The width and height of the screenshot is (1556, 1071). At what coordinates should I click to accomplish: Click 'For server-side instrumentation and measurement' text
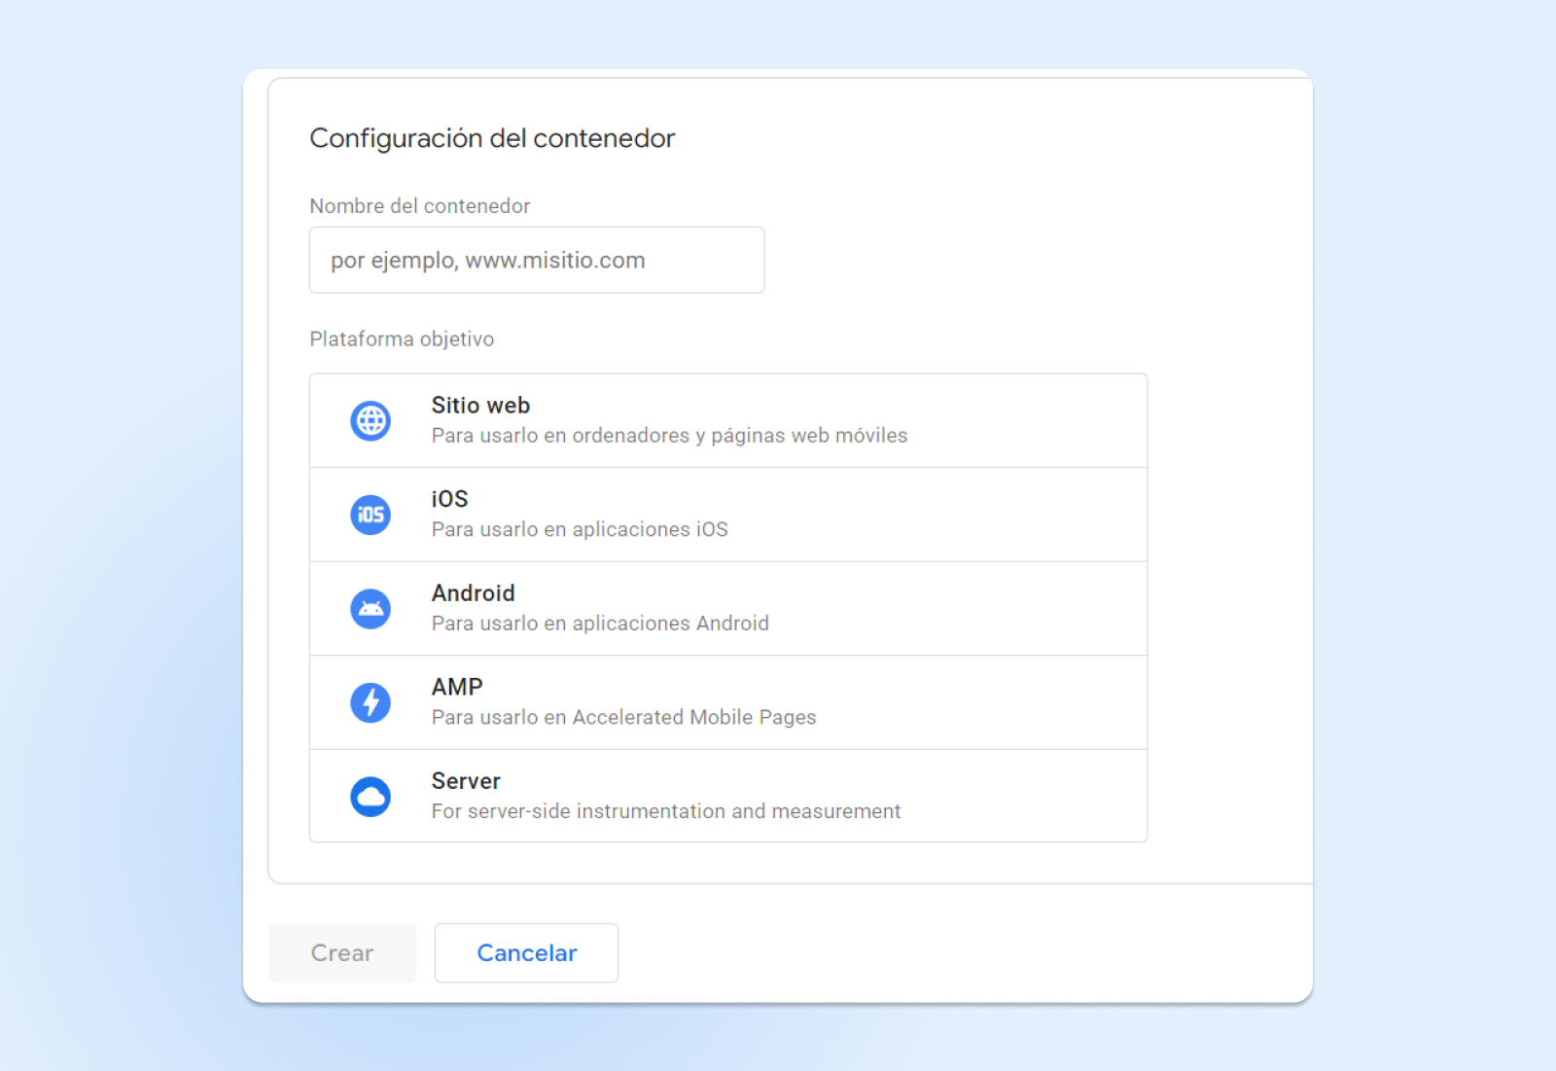665,811
